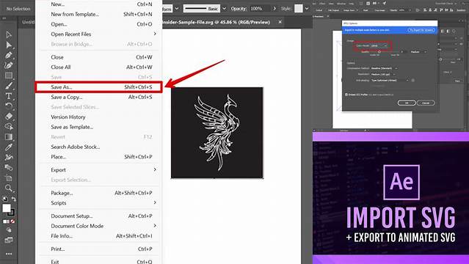
Task: Open the Color Model dropdown
Action: point(379,45)
